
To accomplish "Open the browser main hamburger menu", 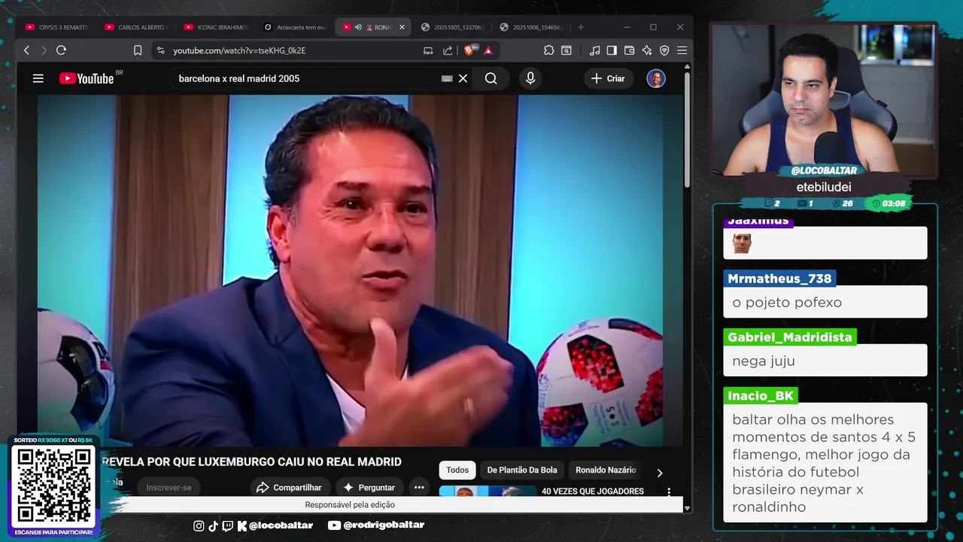I will [x=682, y=50].
